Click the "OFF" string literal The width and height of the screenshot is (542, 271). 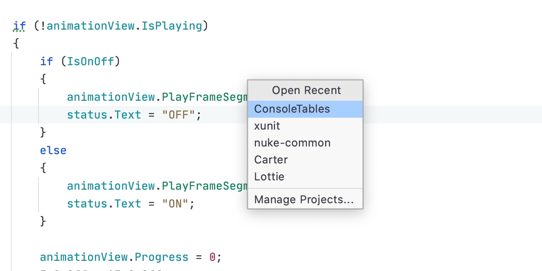pyautogui.click(x=178, y=115)
